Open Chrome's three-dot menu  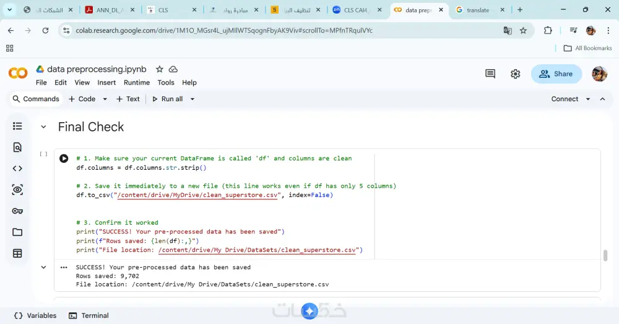tap(608, 30)
